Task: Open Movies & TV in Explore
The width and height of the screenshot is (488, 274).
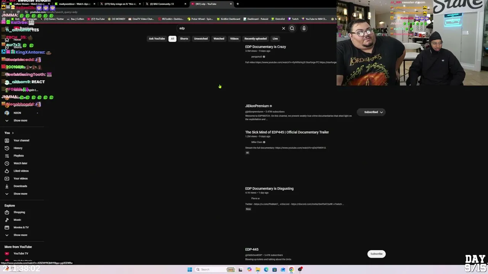Action: point(22,227)
